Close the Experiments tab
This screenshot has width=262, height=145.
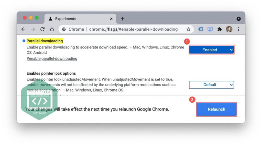pyautogui.click(x=111, y=19)
